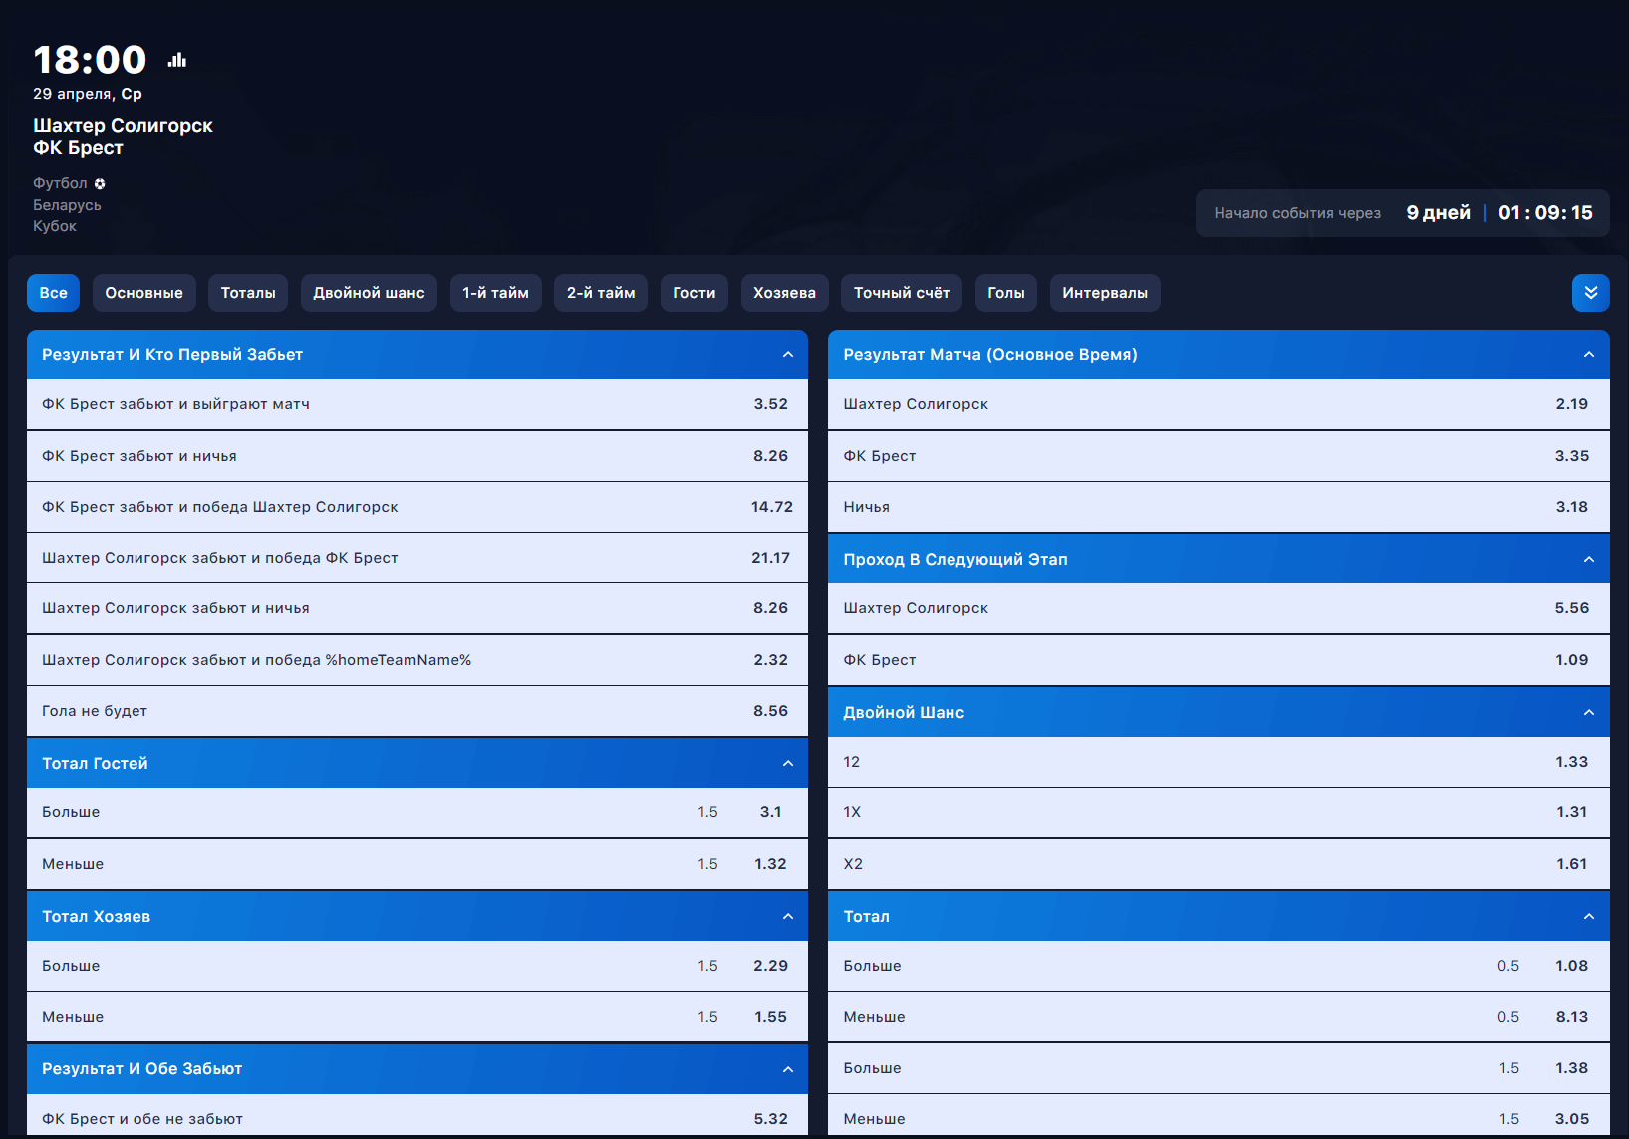Screen dimensions: 1629x1139
Task: Choose Тотал Гостей Меньше 1.5 at 1.32
Action: pos(417,864)
